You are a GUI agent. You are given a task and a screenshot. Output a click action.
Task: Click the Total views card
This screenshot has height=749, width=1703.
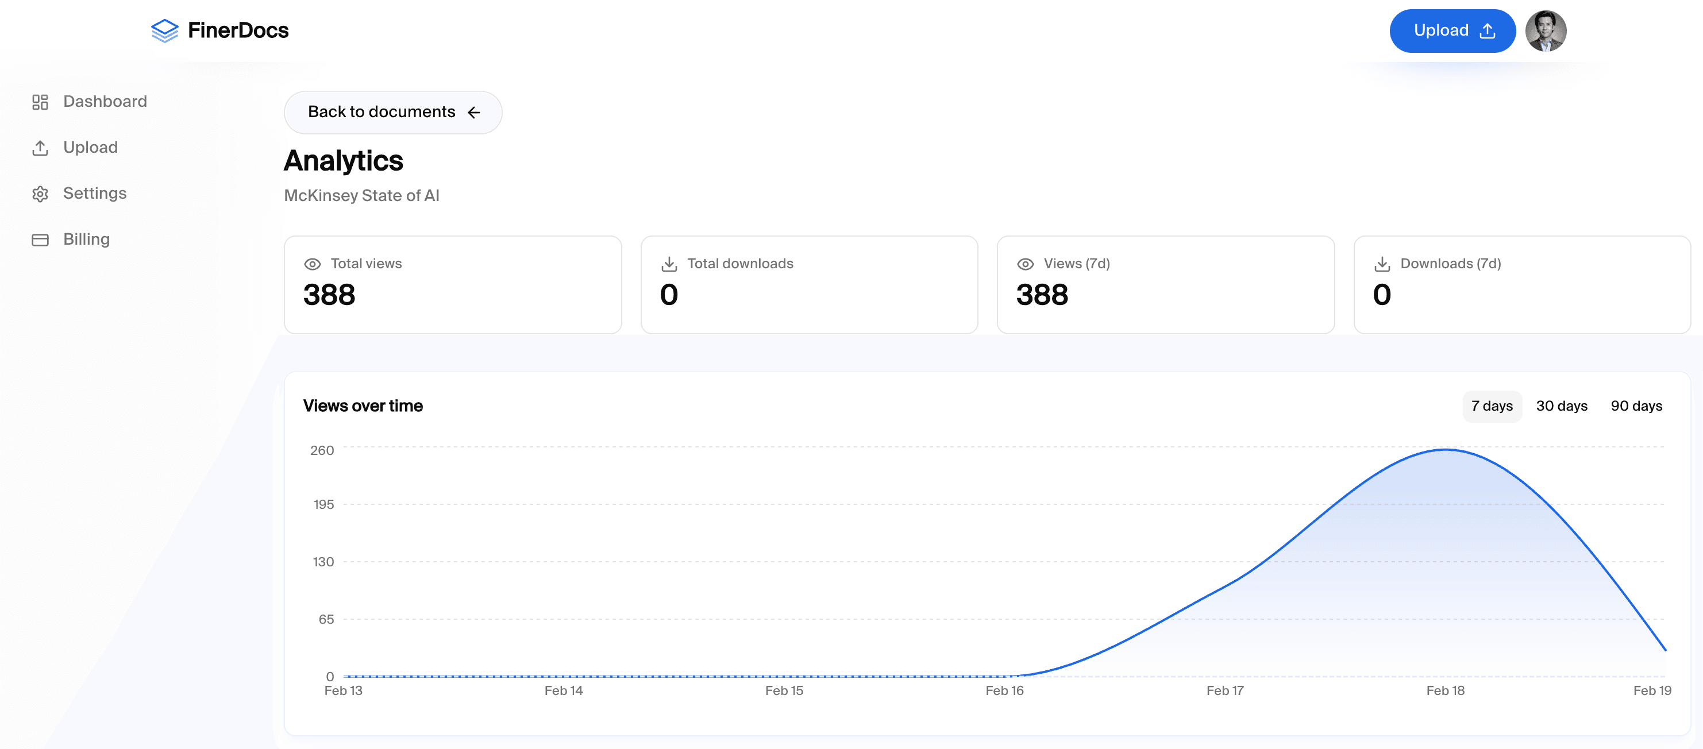(452, 284)
